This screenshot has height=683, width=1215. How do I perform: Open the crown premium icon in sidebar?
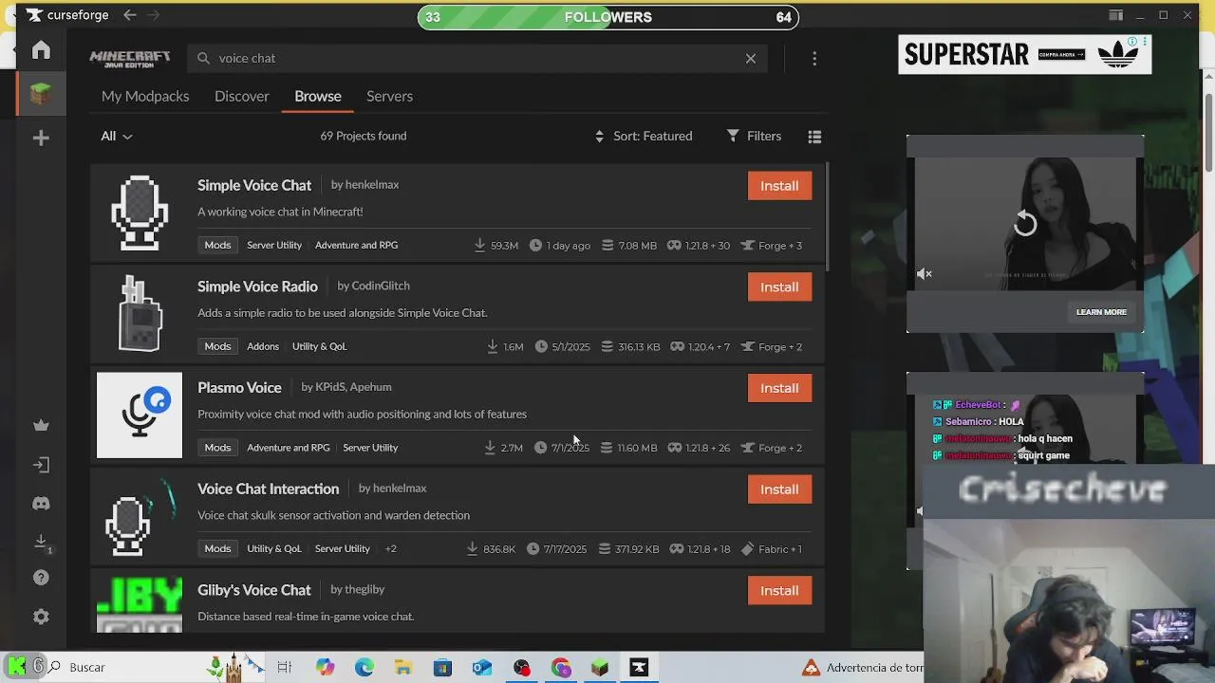tap(41, 425)
